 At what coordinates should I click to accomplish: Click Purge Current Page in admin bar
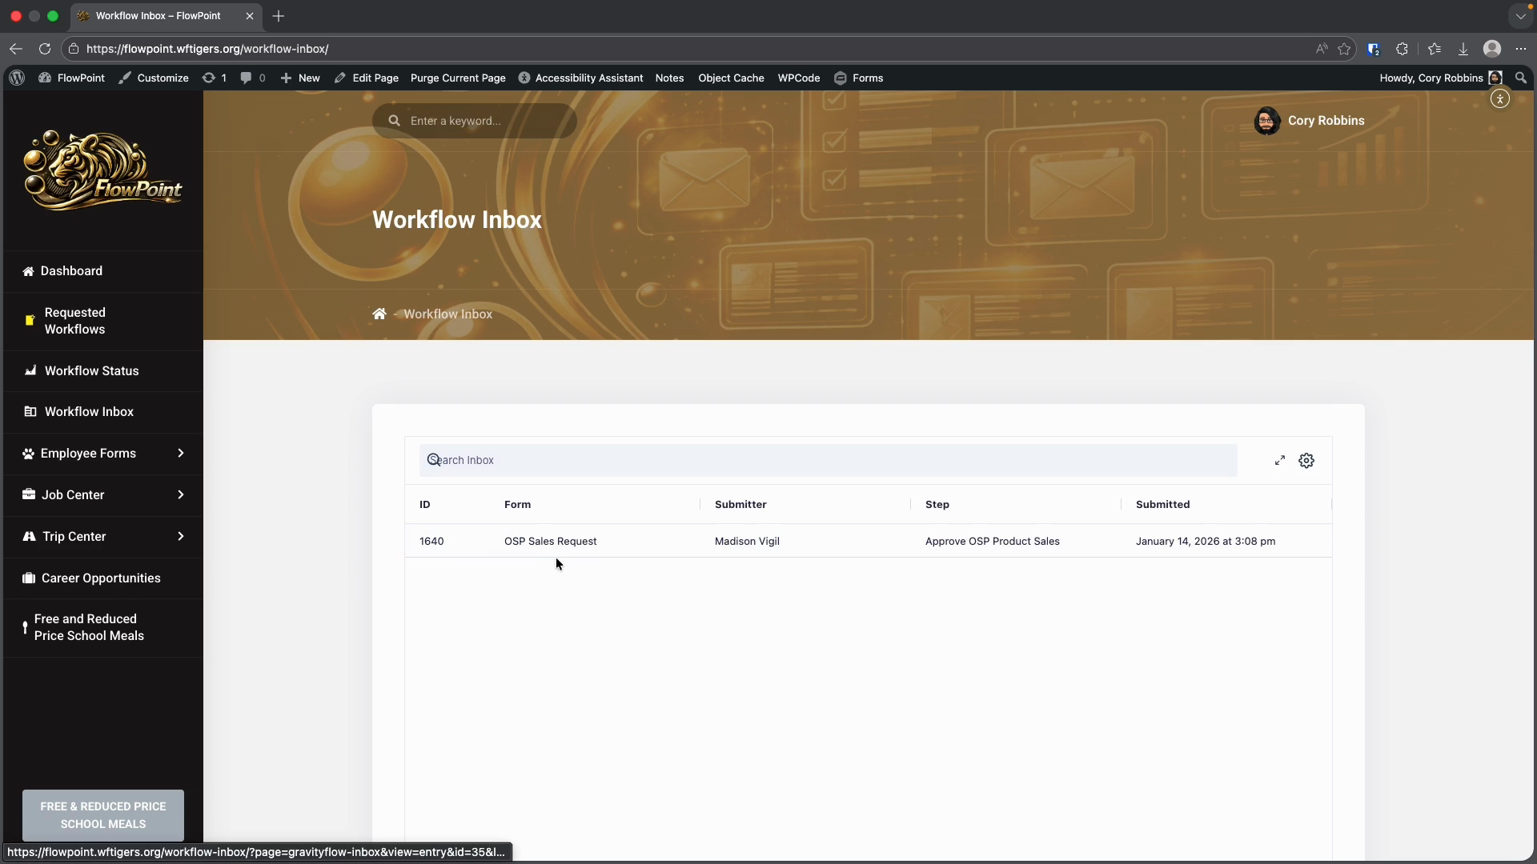click(458, 78)
